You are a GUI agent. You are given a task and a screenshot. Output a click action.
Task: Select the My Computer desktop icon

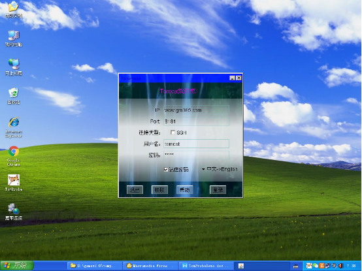14,39
